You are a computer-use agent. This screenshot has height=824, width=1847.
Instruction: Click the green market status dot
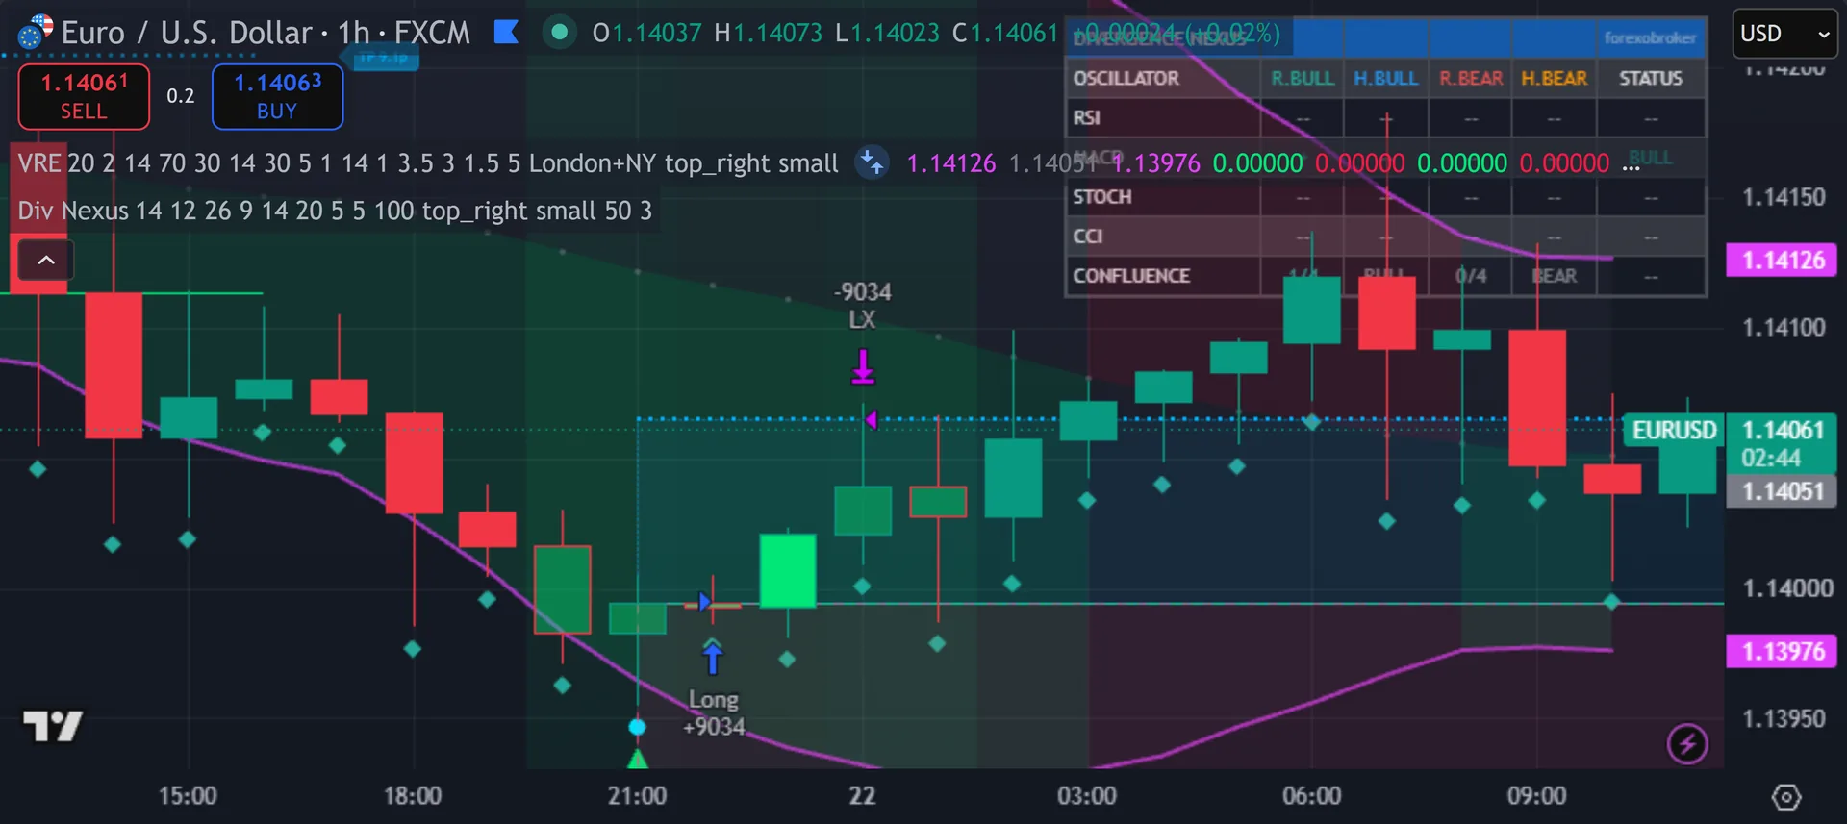(559, 33)
